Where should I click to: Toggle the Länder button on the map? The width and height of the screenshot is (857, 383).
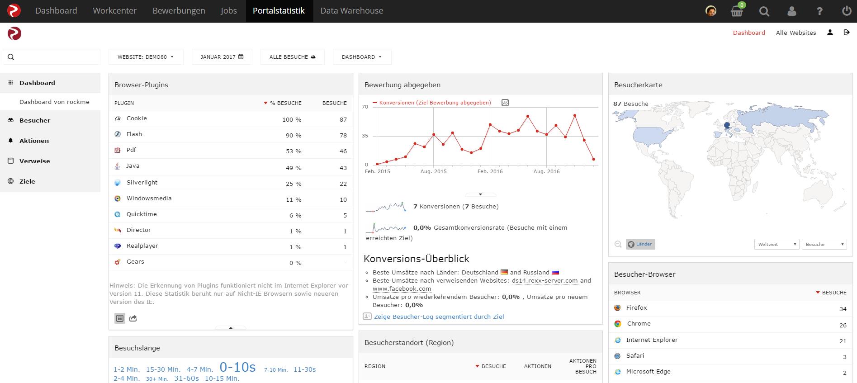point(640,244)
